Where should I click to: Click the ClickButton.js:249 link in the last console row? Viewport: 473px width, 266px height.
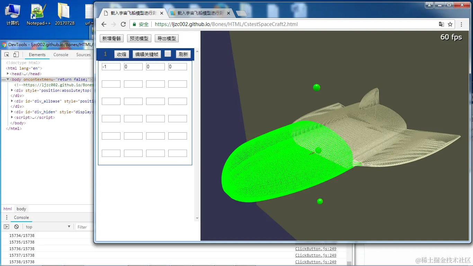315,262
